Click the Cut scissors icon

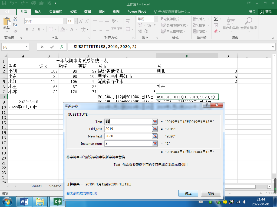pyautogui.click(x=15, y=19)
